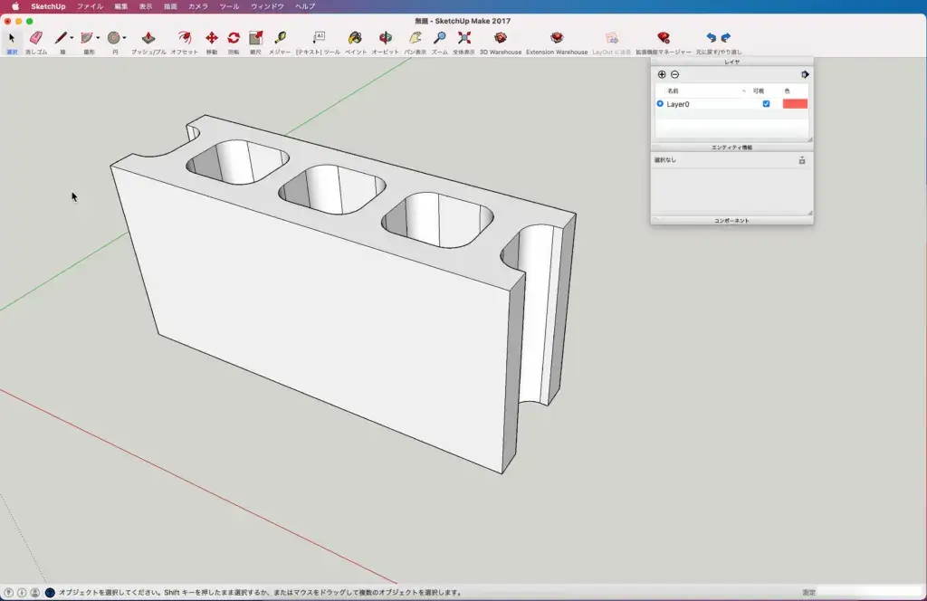
Task: Collapse the レイヤ panel header
Action: point(731,62)
